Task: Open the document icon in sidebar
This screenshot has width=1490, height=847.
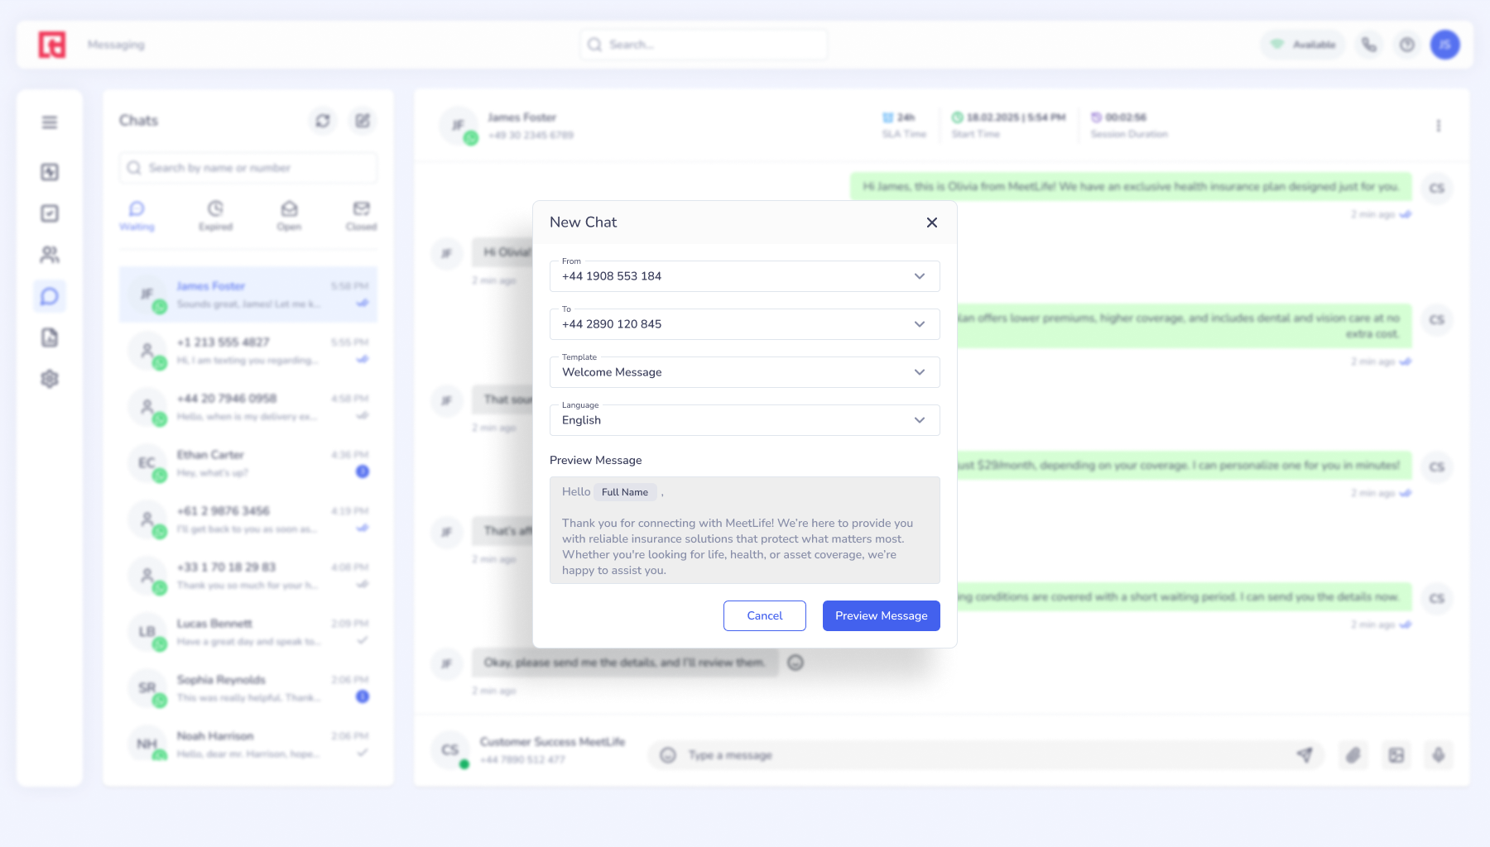Action: click(50, 337)
